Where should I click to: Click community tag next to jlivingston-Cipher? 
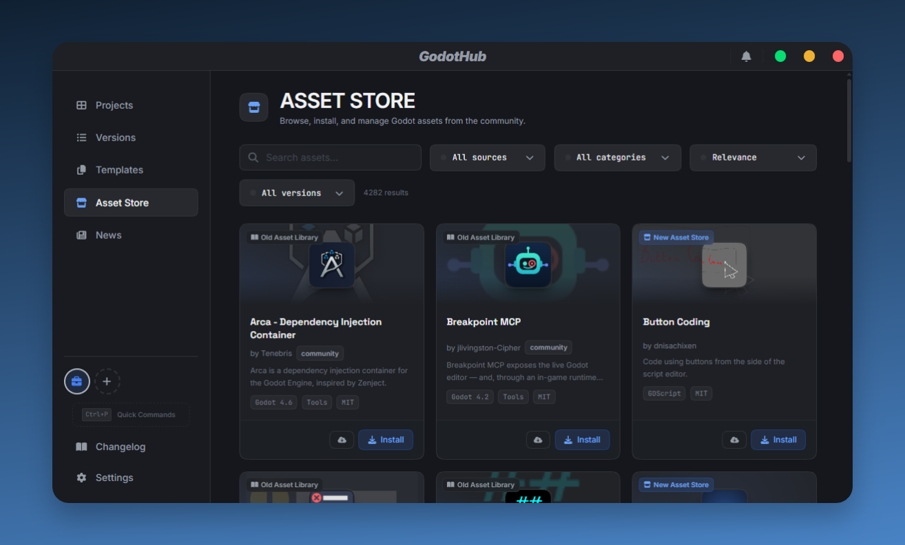pyautogui.click(x=548, y=348)
